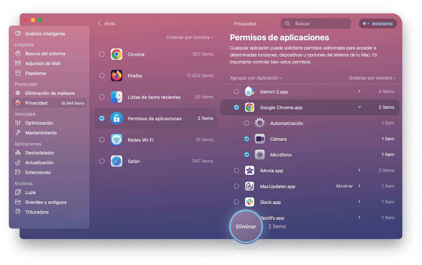Viewport: 422px width, 265px height.
Task: Click the iMovie.app star icon
Action: [x=250, y=171]
